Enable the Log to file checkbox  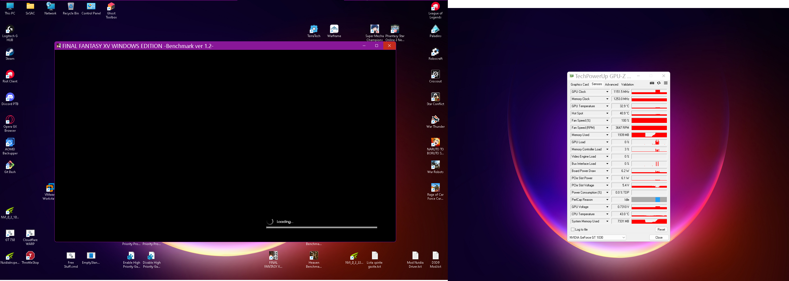(573, 229)
